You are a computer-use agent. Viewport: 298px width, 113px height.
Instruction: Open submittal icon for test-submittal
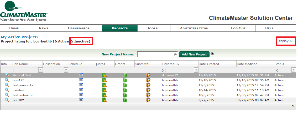point(148,95)
